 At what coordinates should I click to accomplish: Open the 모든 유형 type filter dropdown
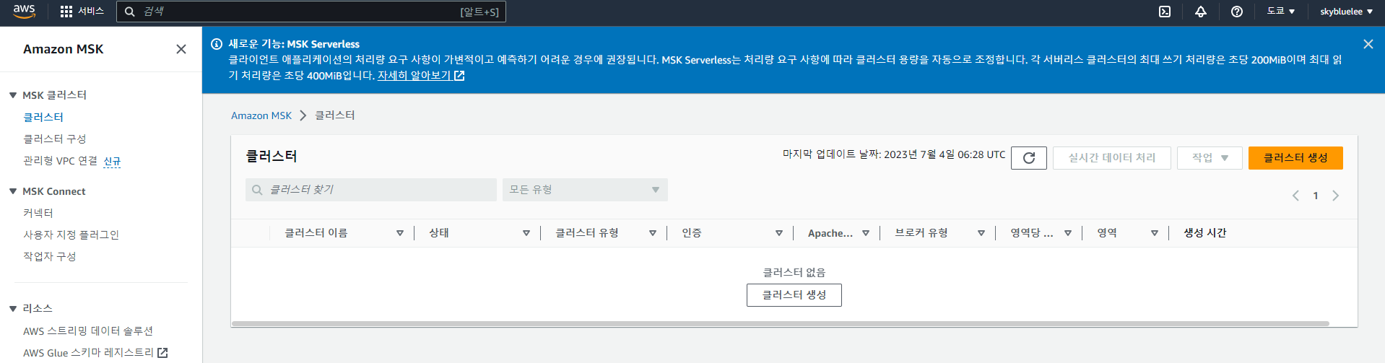585,190
